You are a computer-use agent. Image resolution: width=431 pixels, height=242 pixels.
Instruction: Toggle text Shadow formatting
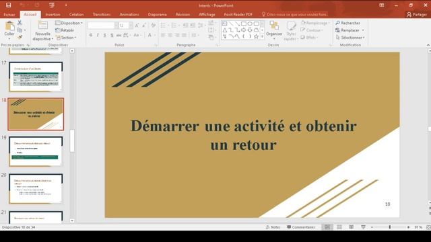coord(112,35)
